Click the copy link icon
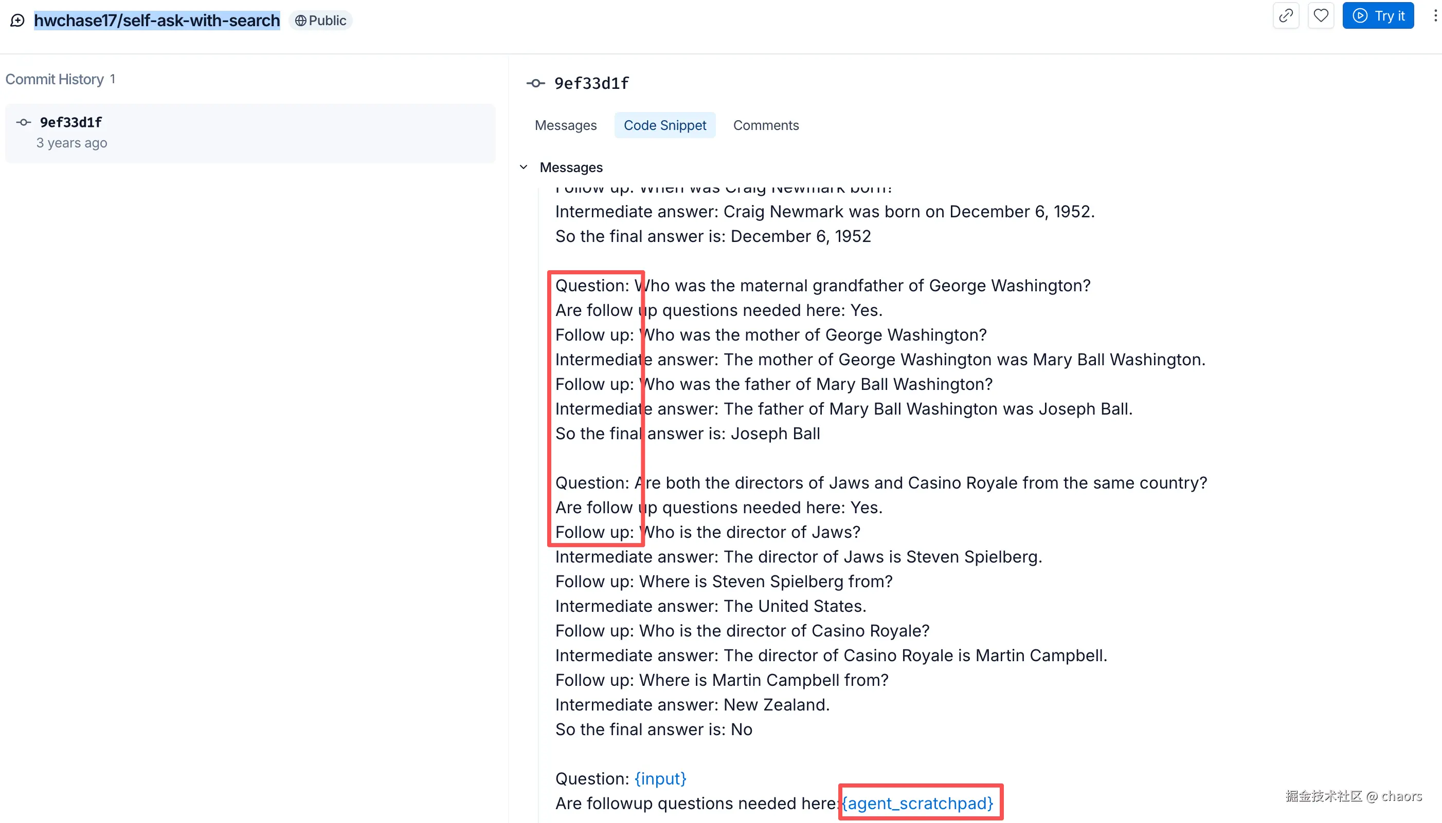Screen dimensions: 1442x823 coord(1285,16)
